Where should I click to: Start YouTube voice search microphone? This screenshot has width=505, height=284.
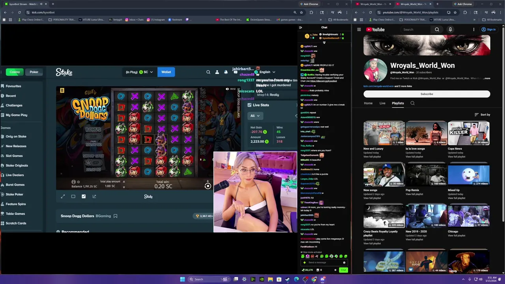click(450, 30)
